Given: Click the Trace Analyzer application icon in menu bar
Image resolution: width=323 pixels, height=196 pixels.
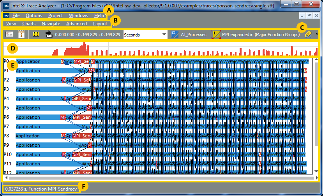Looking at the screenshot, I should click(6, 16).
